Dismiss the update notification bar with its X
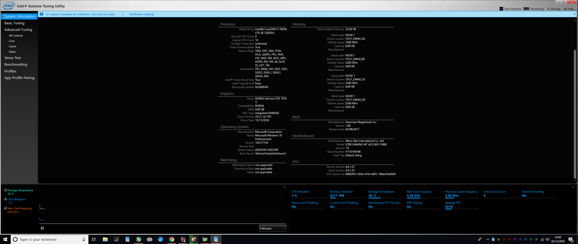The width and height of the screenshot is (578, 244). click(574, 14)
